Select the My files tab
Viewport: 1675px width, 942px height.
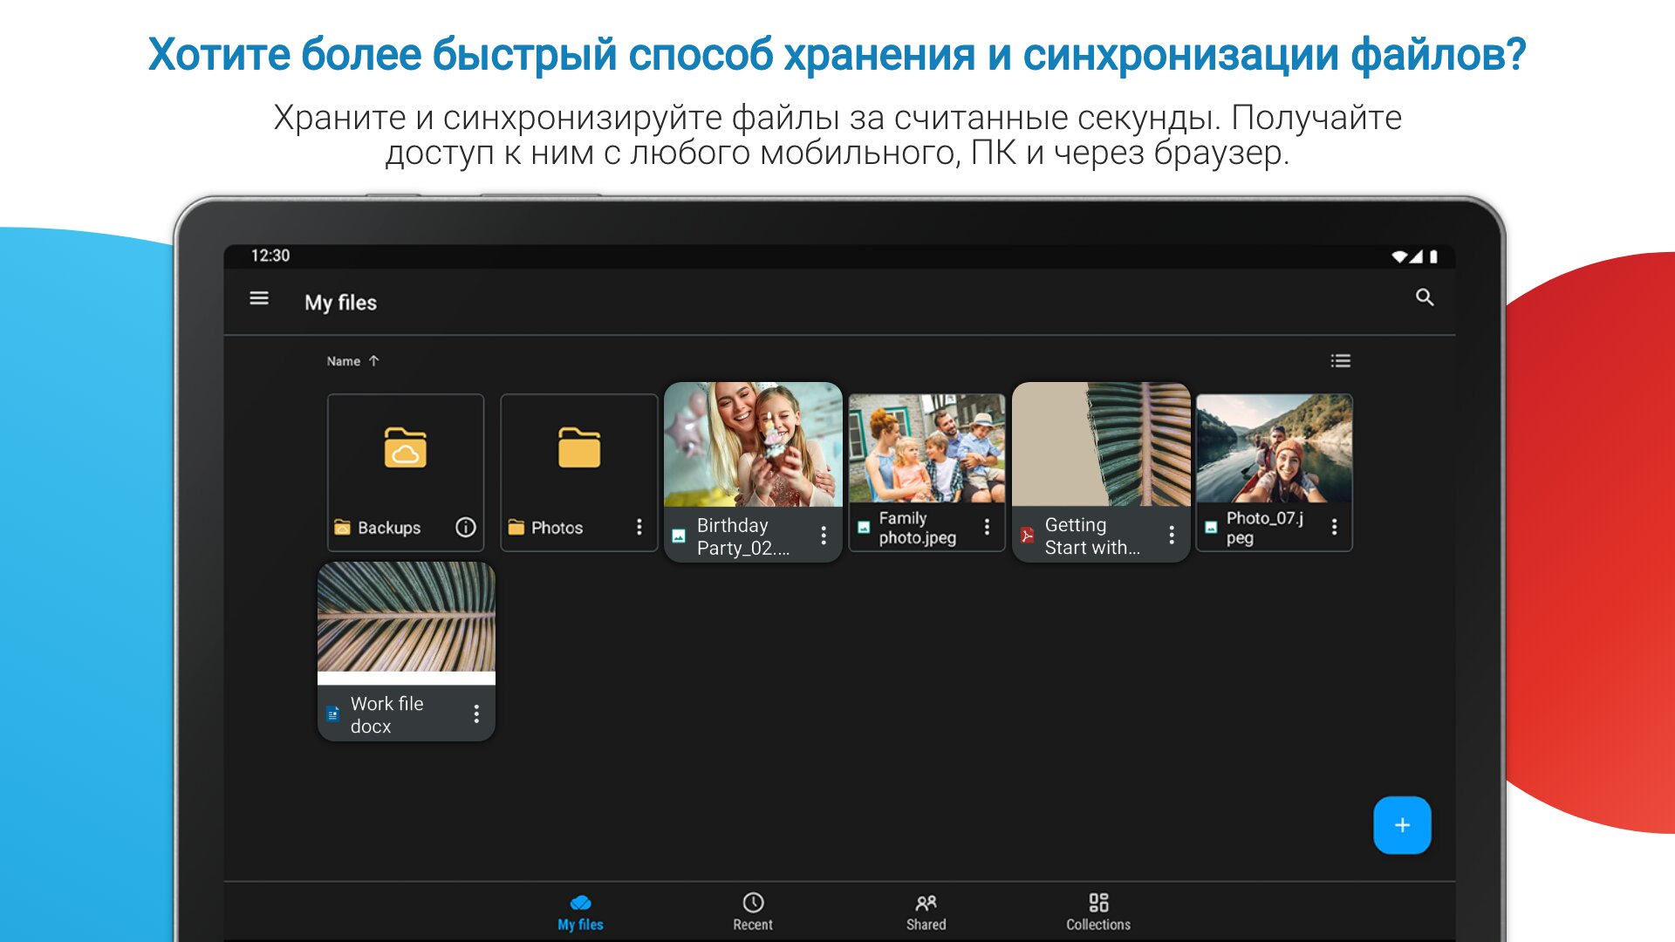tap(580, 911)
